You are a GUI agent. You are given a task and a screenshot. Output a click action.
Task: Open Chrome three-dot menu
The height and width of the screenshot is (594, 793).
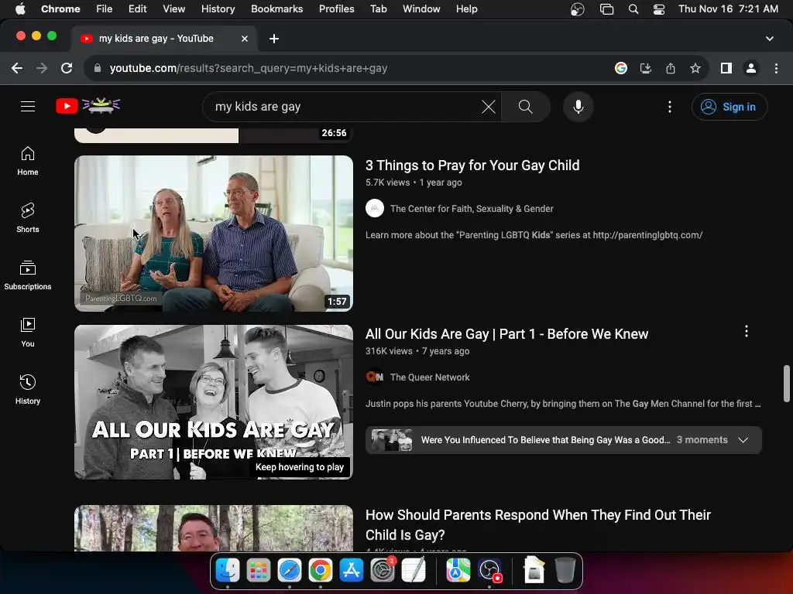[776, 68]
